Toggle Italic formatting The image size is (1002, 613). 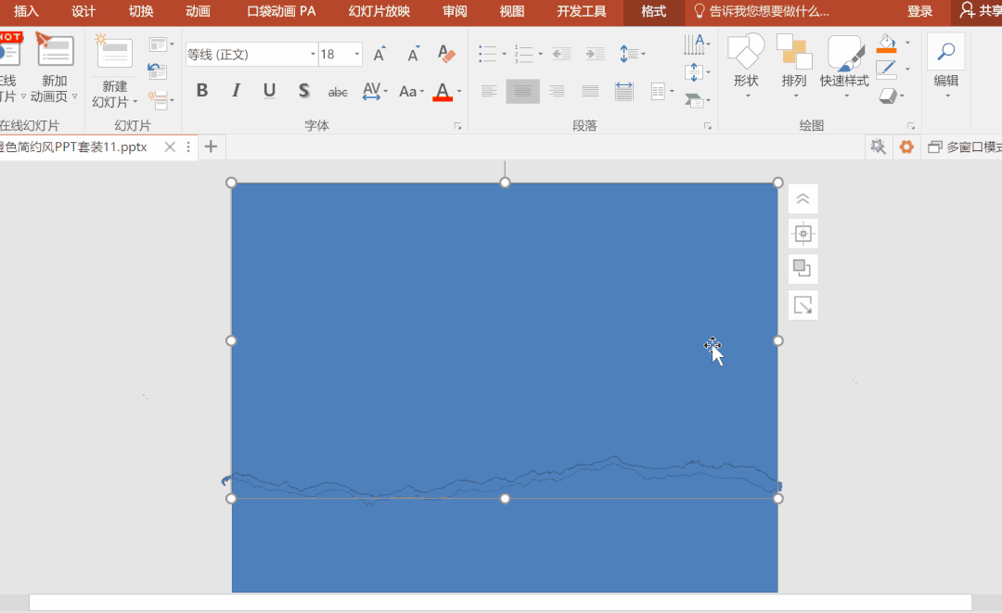click(x=236, y=91)
